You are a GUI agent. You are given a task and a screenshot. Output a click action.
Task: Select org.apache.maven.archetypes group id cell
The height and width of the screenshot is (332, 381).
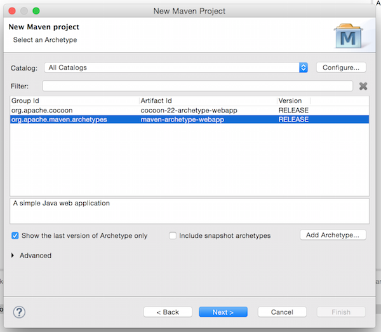[x=59, y=120]
